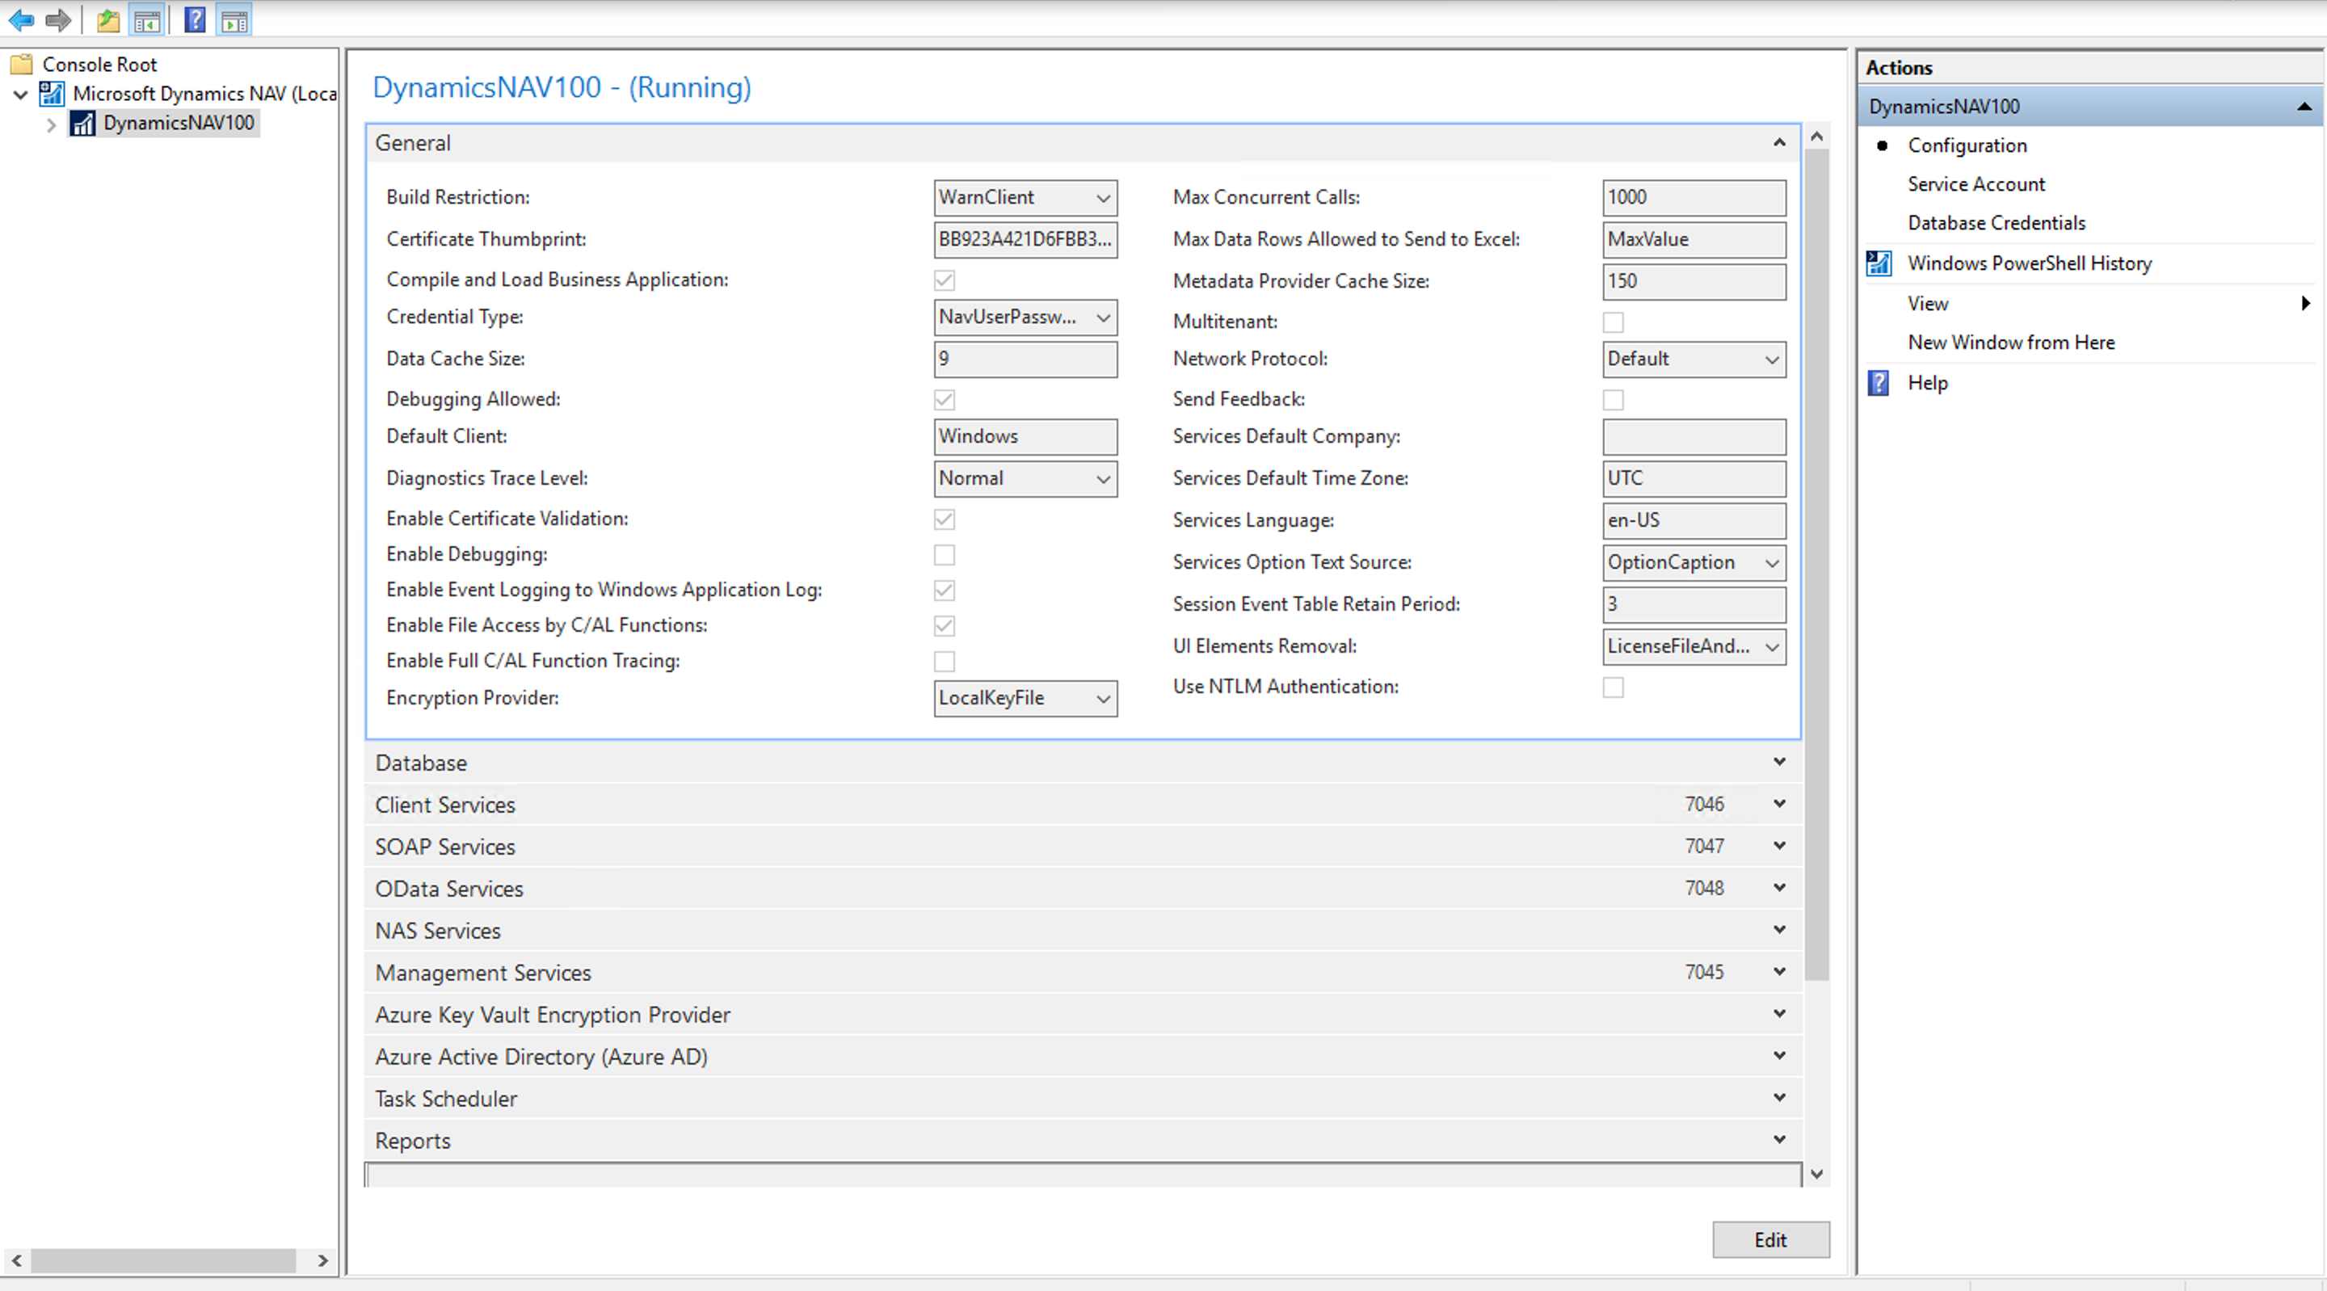
Task: Click the Back arrow toolbar icon
Action: coord(22,20)
